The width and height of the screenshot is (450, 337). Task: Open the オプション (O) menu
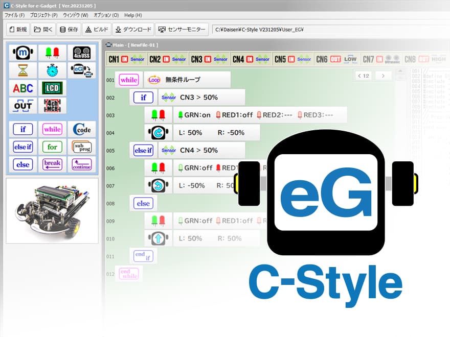pyautogui.click(x=106, y=15)
